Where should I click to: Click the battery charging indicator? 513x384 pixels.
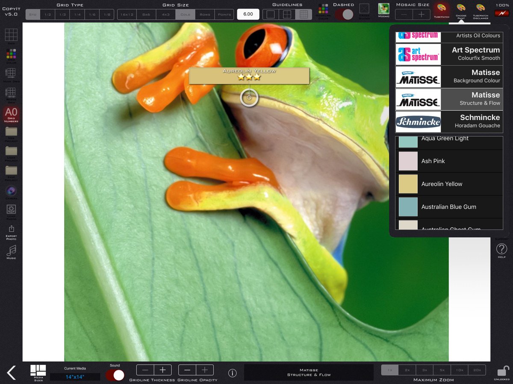tap(502, 13)
